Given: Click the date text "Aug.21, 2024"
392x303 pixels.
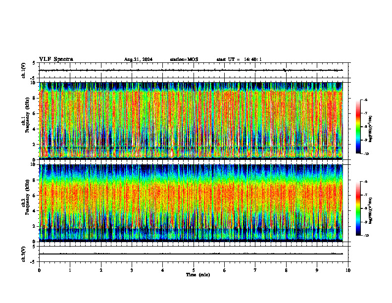Looking at the screenshot, I should pos(138,59).
